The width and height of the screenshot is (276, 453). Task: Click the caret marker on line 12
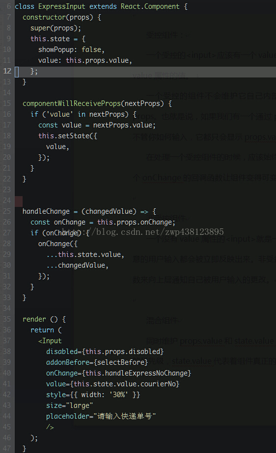17,72
